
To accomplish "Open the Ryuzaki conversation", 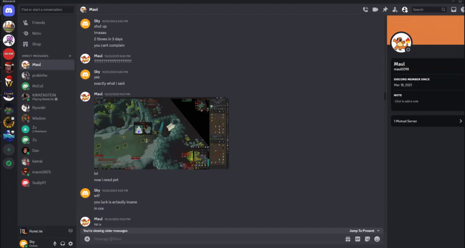I will tap(47, 108).
